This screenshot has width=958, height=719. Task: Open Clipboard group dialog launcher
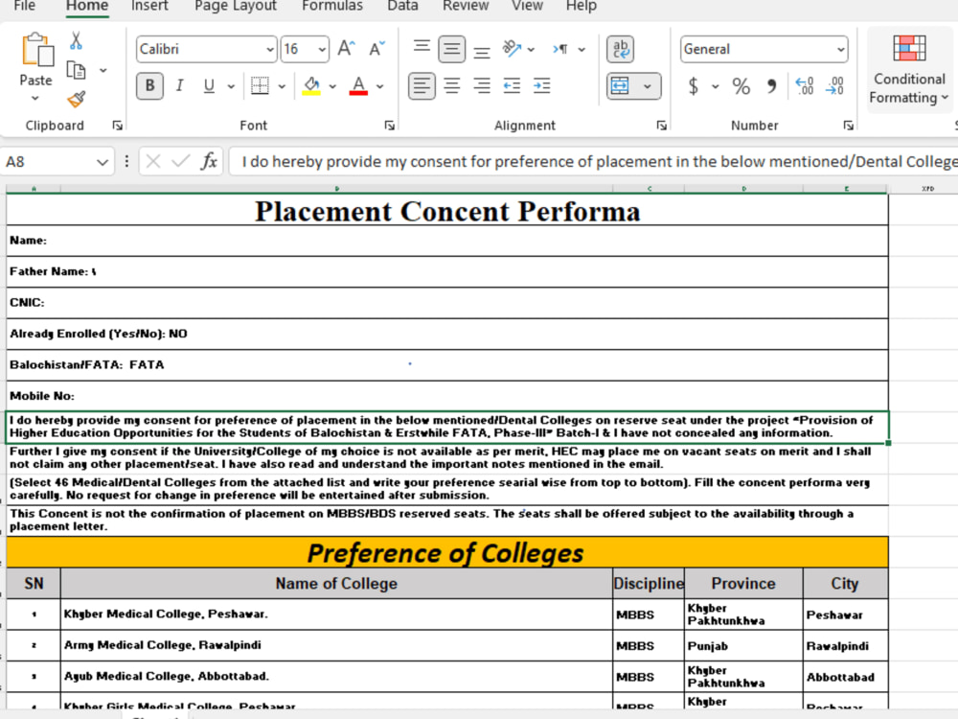(x=117, y=126)
